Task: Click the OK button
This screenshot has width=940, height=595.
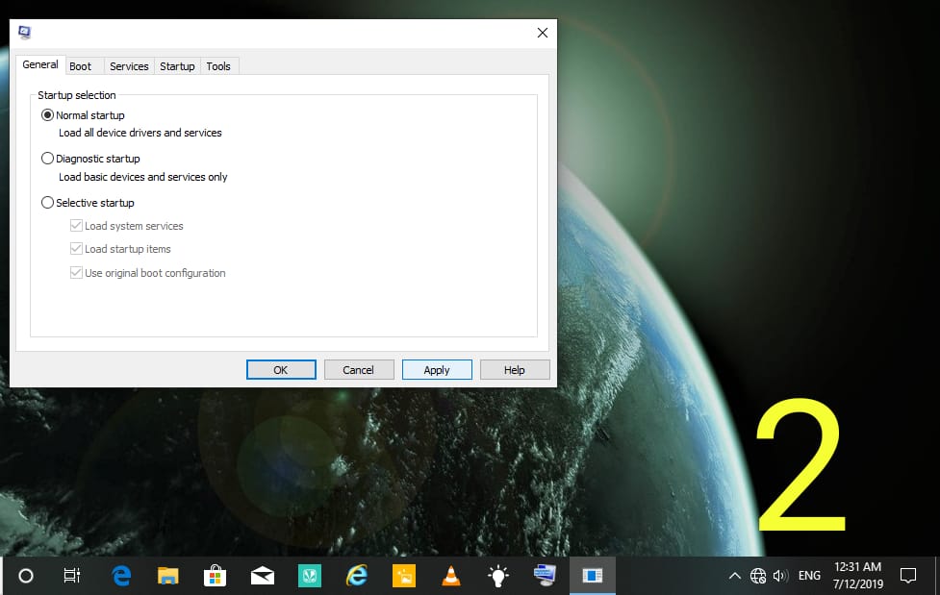Action: tap(281, 370)
